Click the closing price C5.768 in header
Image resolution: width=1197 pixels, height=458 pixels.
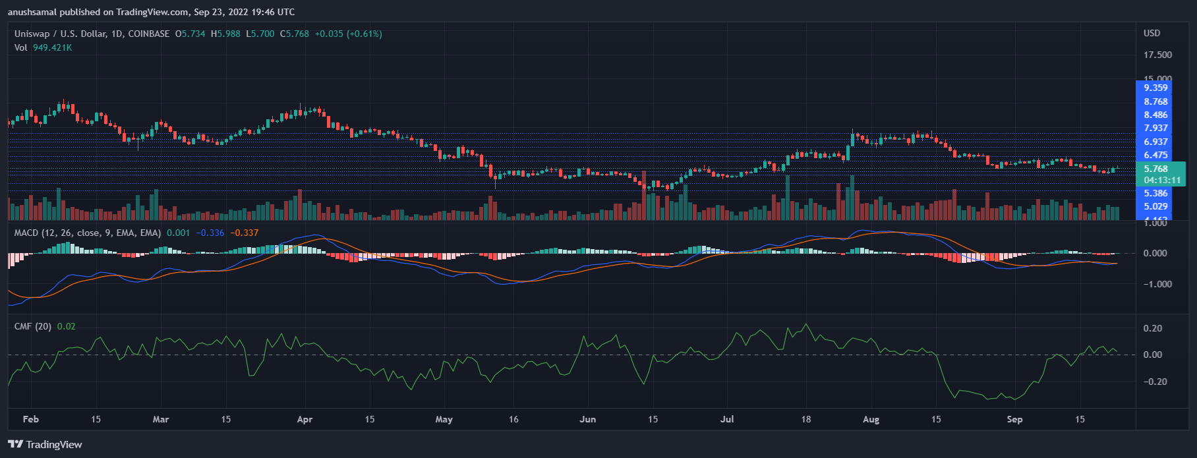click(295, 34)
